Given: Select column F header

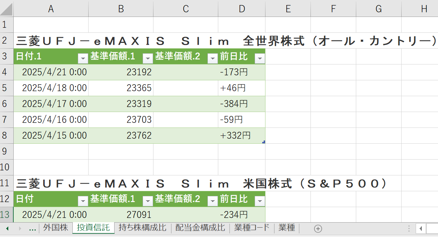Looking at the screenshot, I should click(x=333, y=9).
